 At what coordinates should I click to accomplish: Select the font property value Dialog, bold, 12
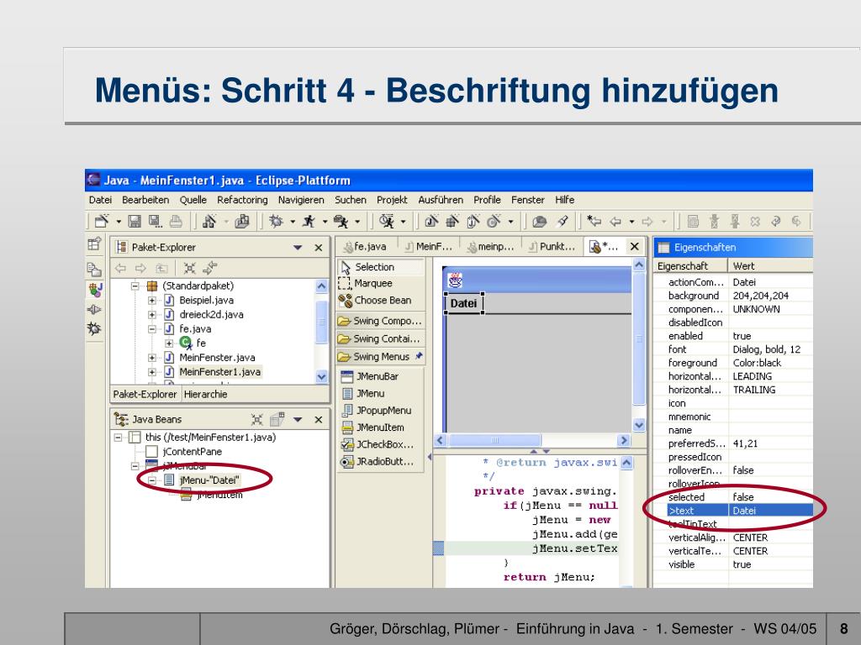(772, 349)
